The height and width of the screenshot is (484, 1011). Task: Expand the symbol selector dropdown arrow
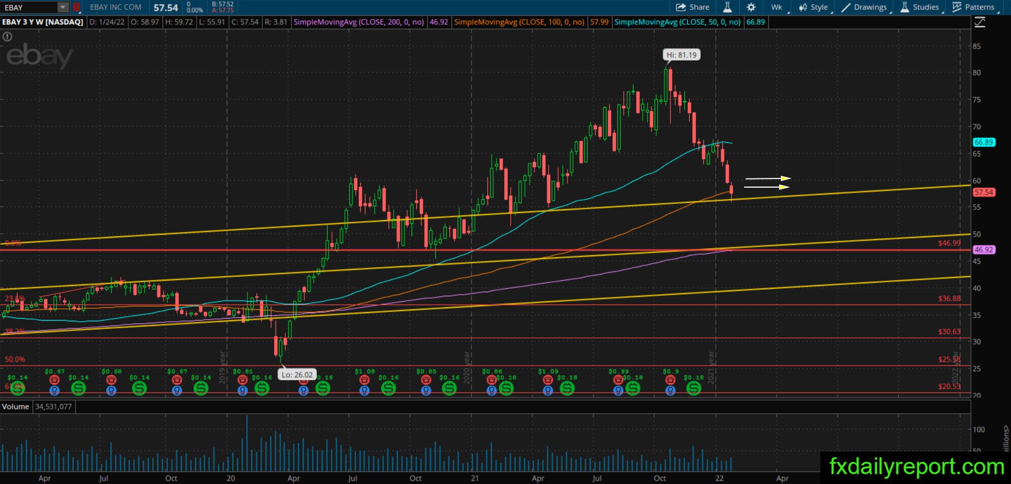coord(63,8)
